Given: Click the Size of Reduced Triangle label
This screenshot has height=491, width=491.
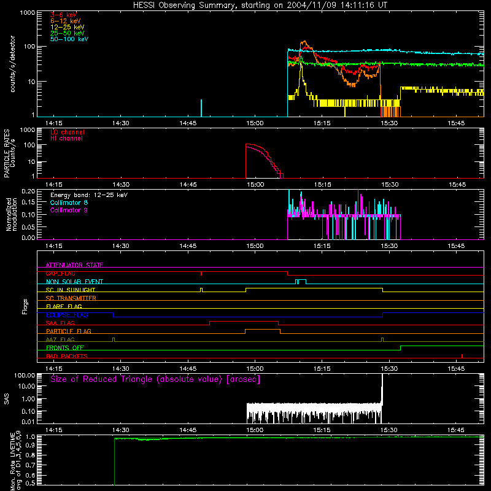Looking at the screenshot, I should coord(155,379).
